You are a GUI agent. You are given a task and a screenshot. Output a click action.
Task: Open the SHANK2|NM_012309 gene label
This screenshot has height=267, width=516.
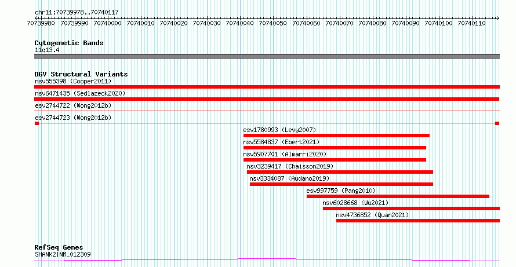point(63,254)
